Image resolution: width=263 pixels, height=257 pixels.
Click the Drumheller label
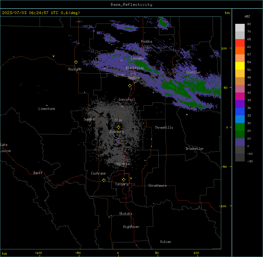[195, 149]
